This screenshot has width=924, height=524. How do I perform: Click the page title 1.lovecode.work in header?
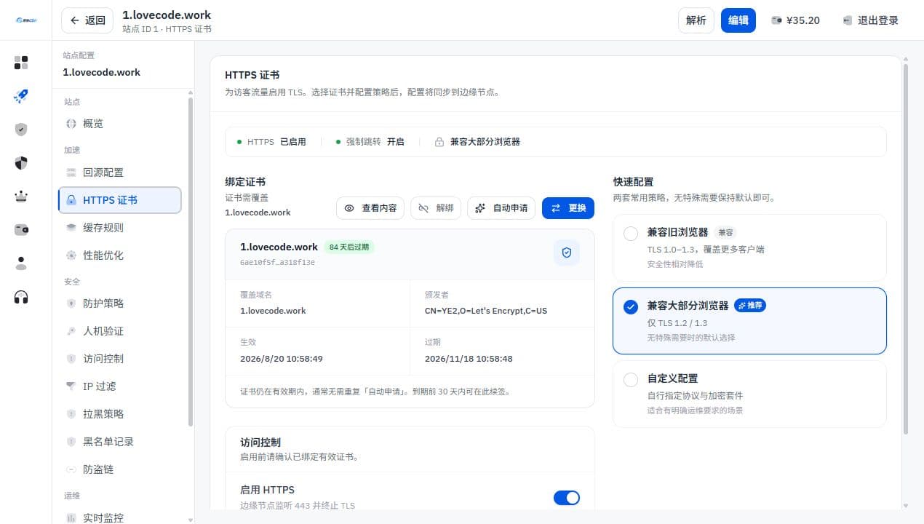(x=167, y=15)
